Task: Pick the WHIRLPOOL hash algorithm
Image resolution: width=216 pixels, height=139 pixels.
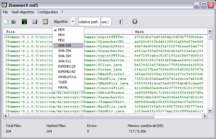Action: [68, 77]
